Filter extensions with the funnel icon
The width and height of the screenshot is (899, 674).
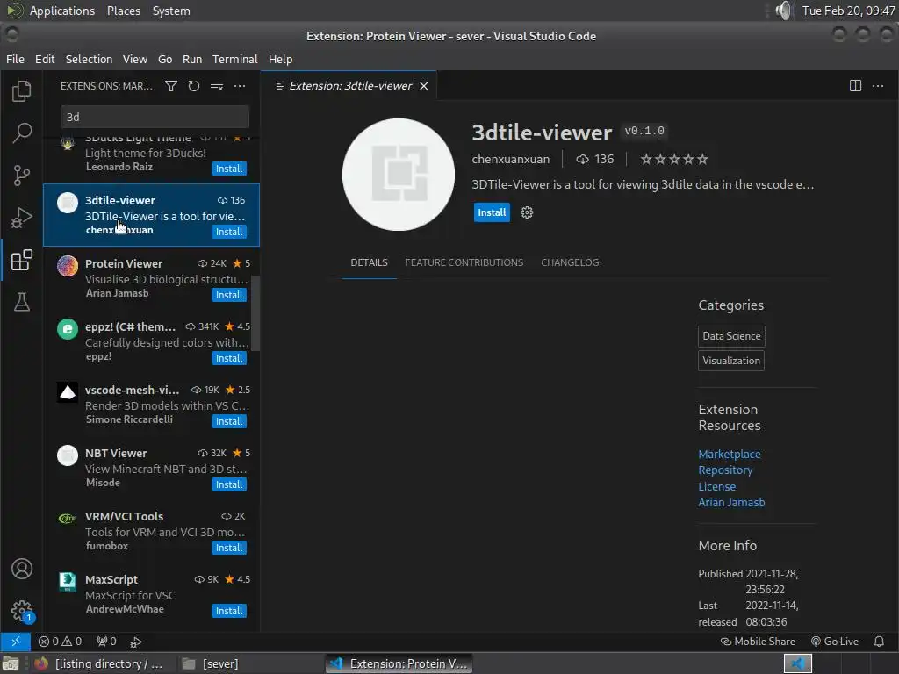point(171,86)
